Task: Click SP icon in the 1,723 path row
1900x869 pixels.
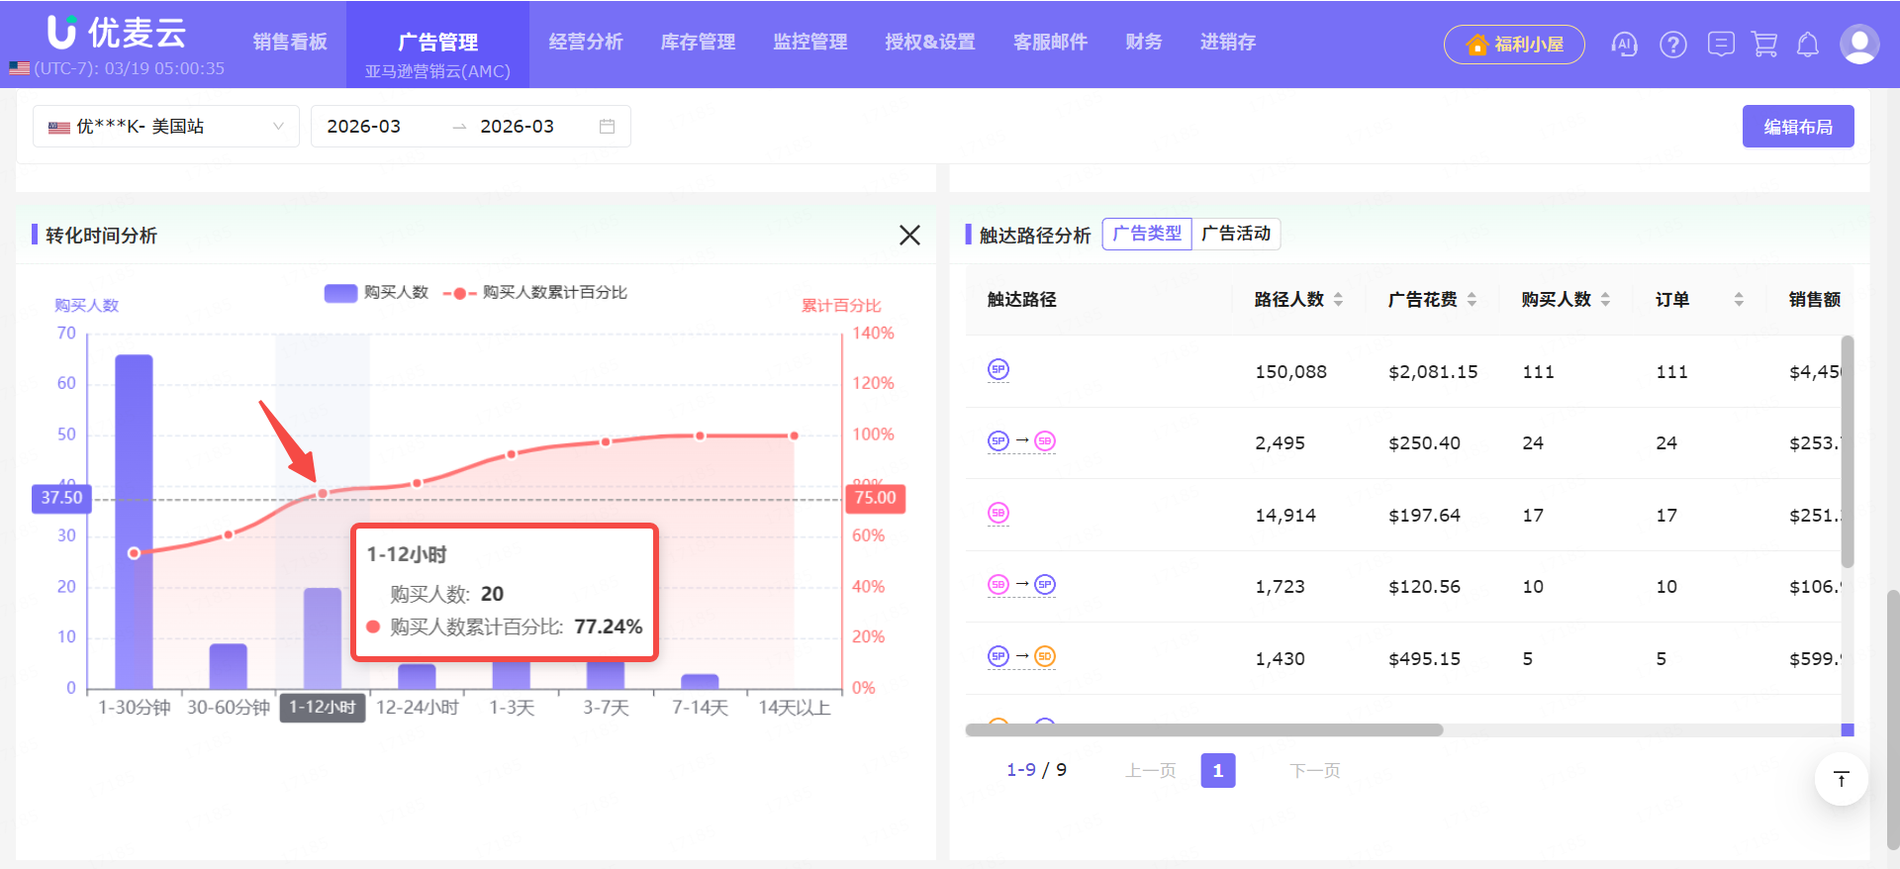Action: click(1045, 584)
